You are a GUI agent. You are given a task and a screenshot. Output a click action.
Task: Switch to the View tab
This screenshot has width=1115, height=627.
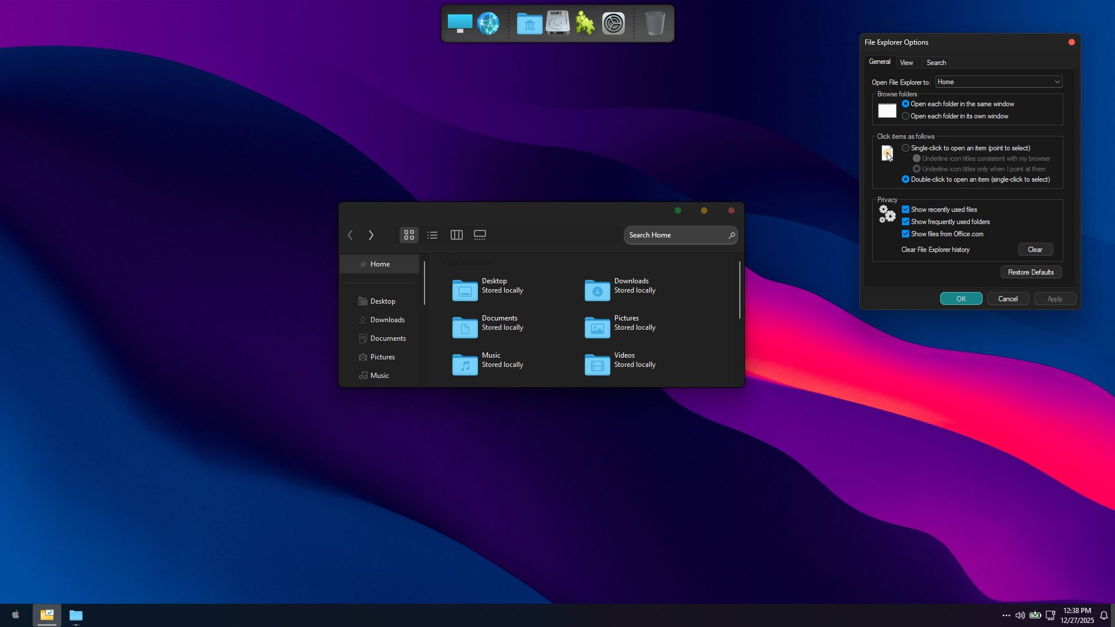(x=907, y=63)
